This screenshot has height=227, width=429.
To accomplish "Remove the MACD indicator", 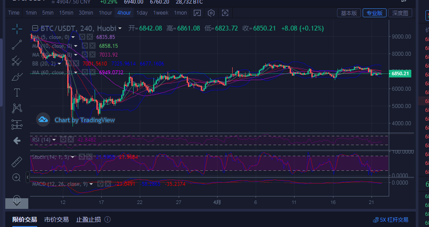I will [108, 184].
